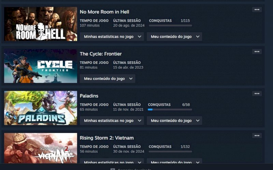
Task: Open the three-dot menu for Paladins
Action: point(257,93)
